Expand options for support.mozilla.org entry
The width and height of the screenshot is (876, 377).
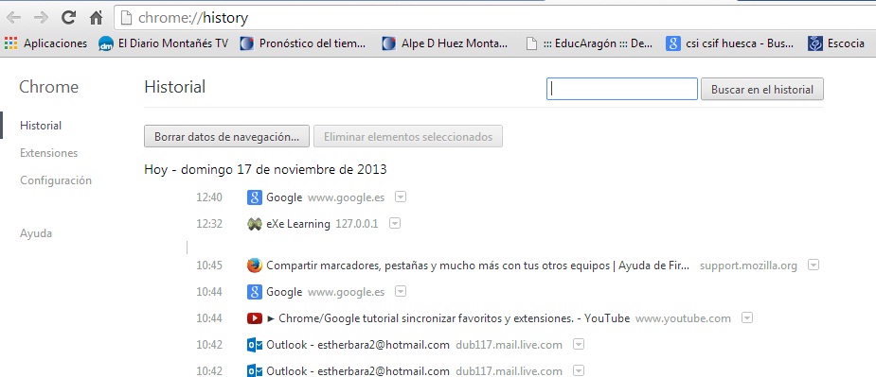tap(813, 265)
